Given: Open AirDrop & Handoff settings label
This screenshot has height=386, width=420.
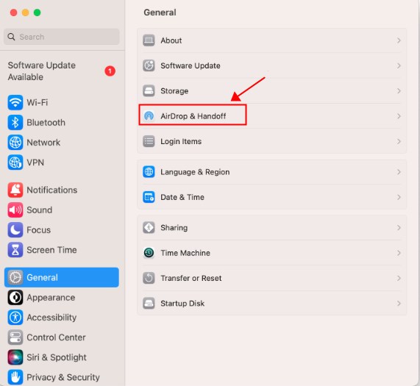Looking at the screenshot, I should tap(193, 116).
